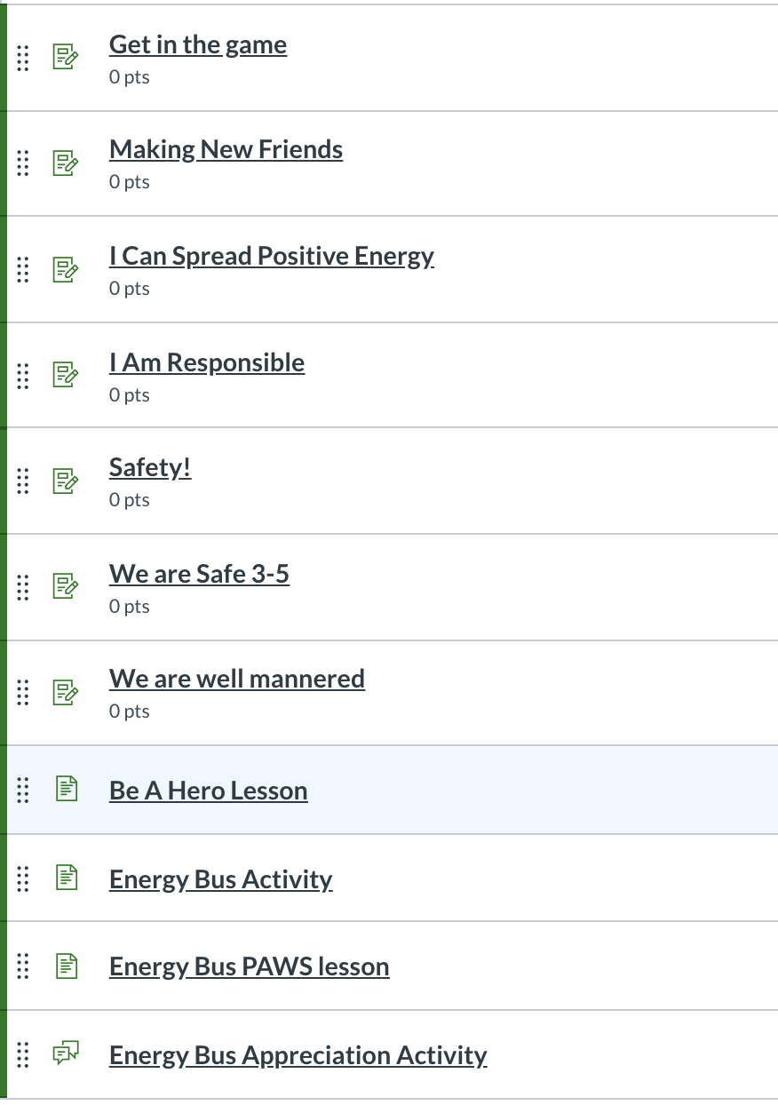778x1105 pixels.
Task: Open the We are Safe 3-5 link
Action: pyautogui.click(x=199, y=574)
